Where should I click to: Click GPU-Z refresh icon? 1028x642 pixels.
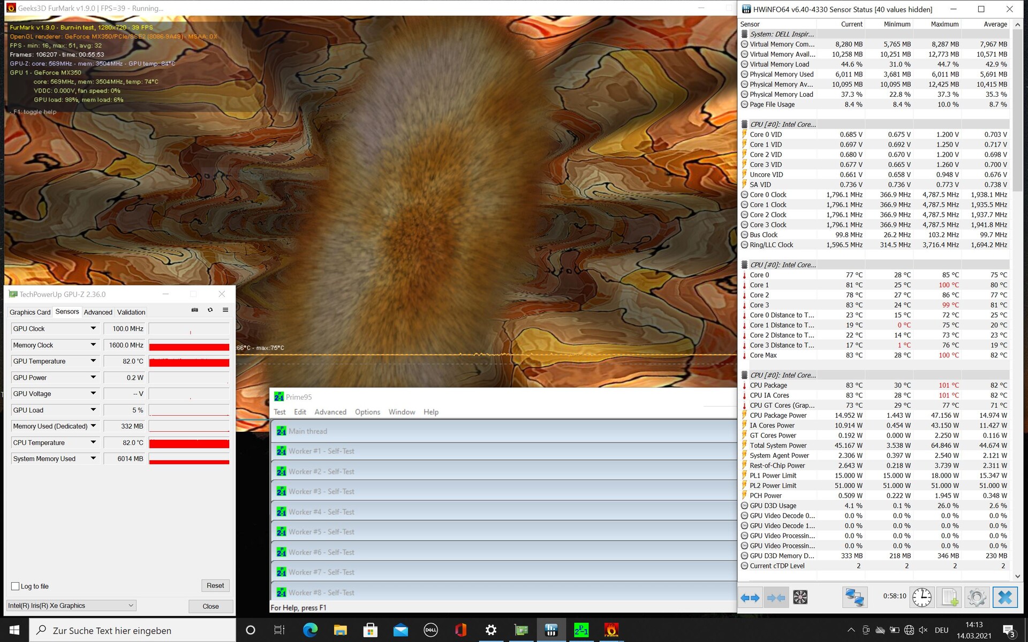point(210,310)
